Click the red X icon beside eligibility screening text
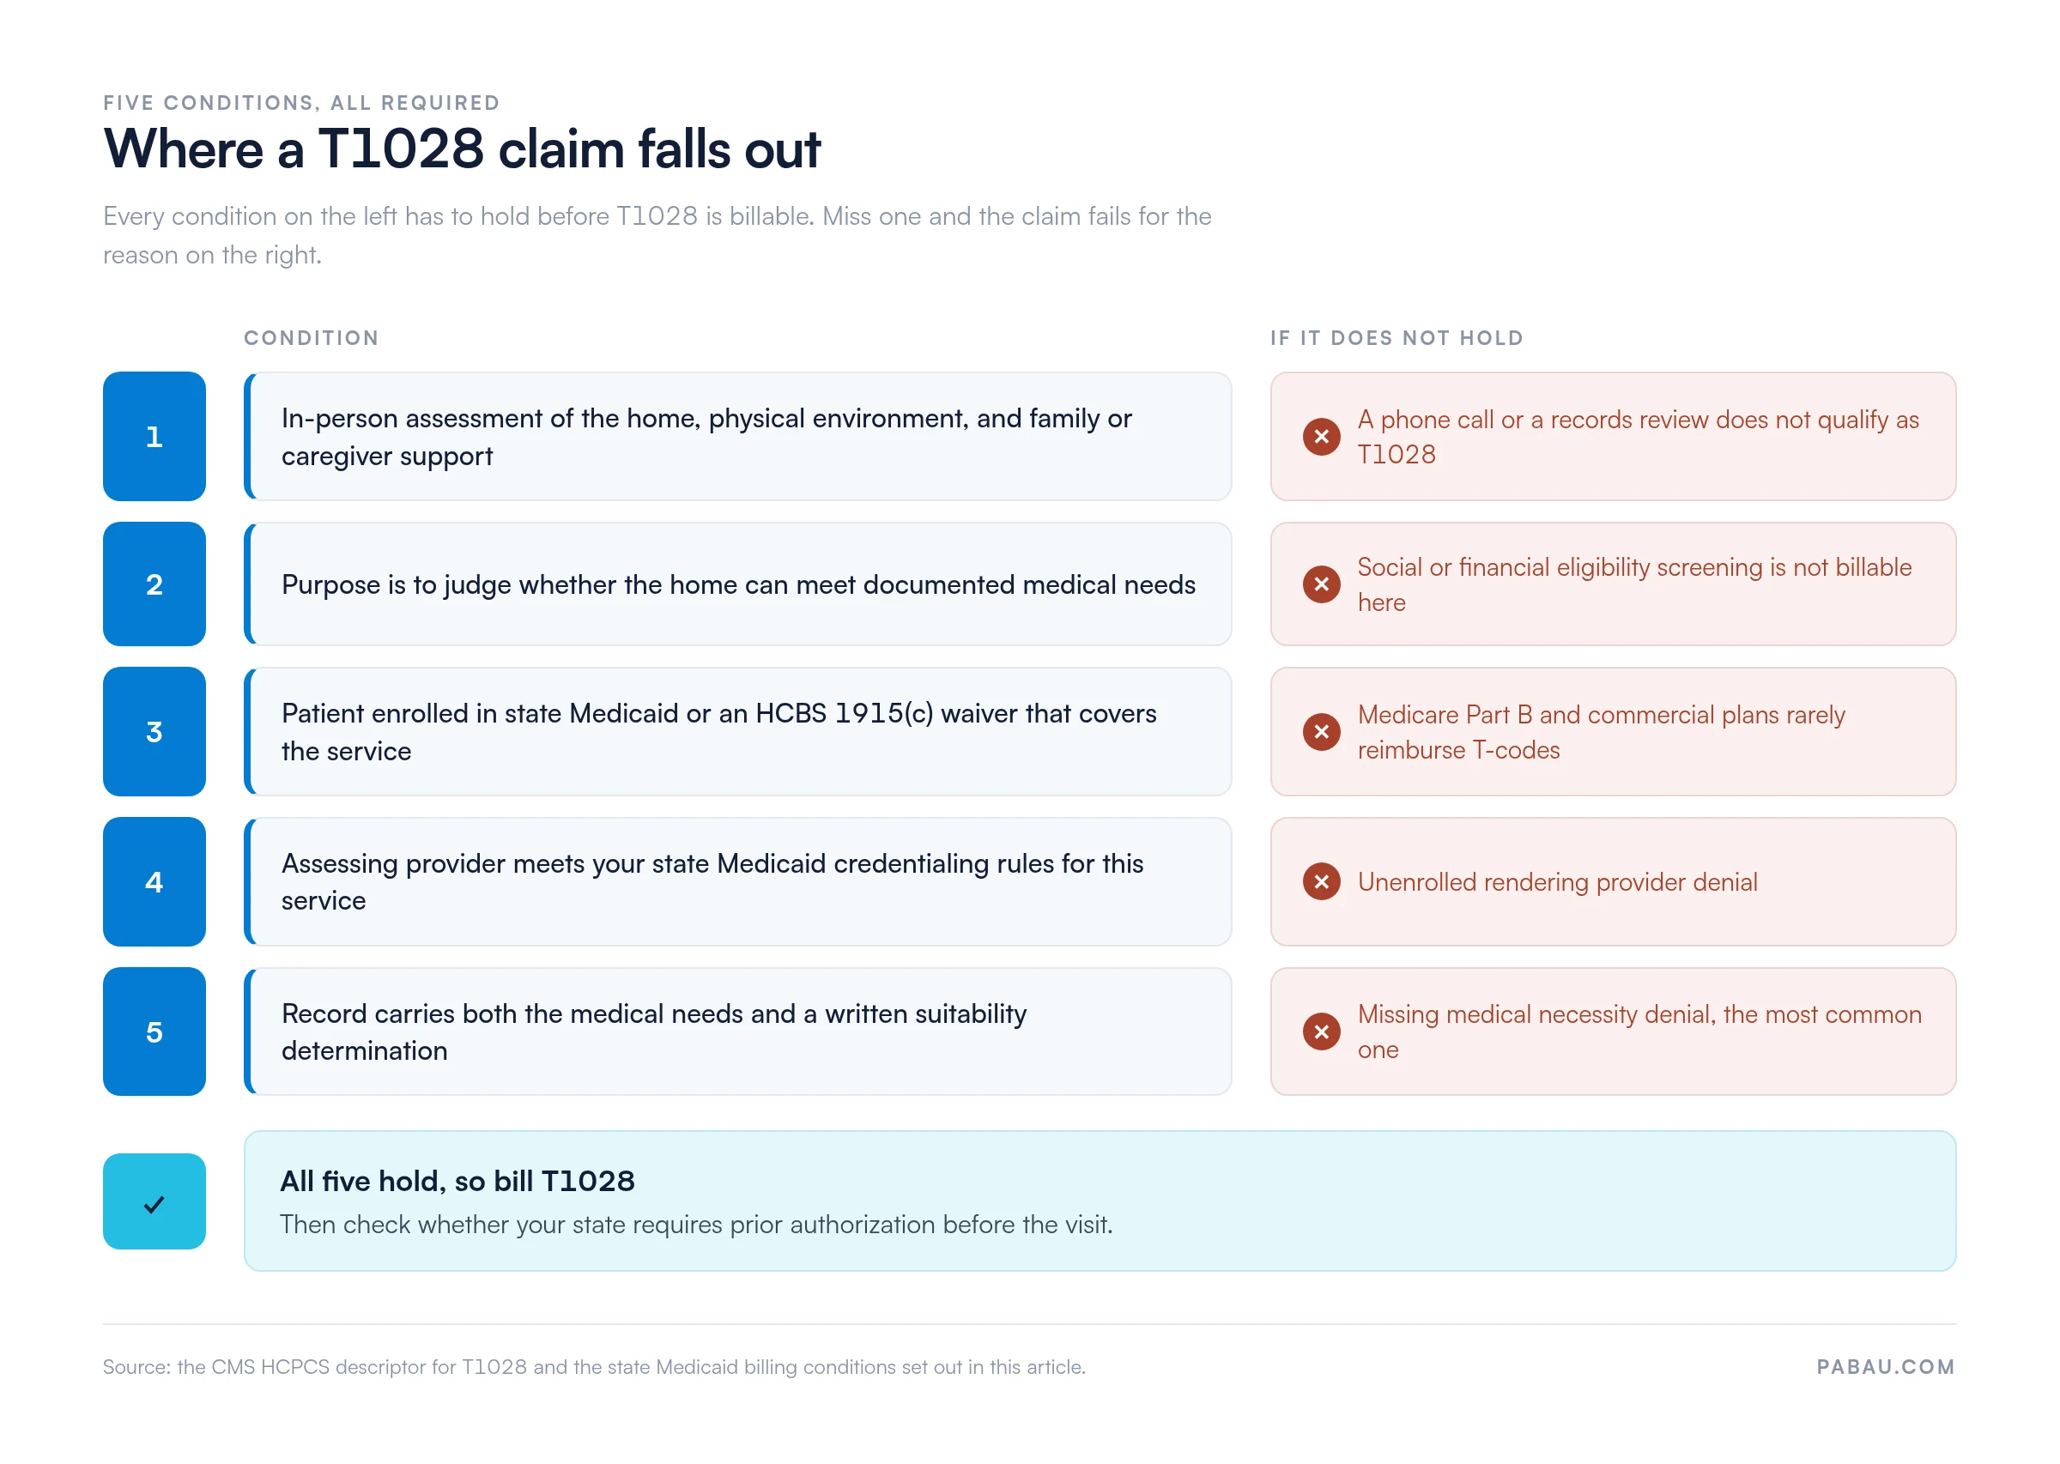The height and width of the screenshot is (1464, 2060). click(1321, 584)
